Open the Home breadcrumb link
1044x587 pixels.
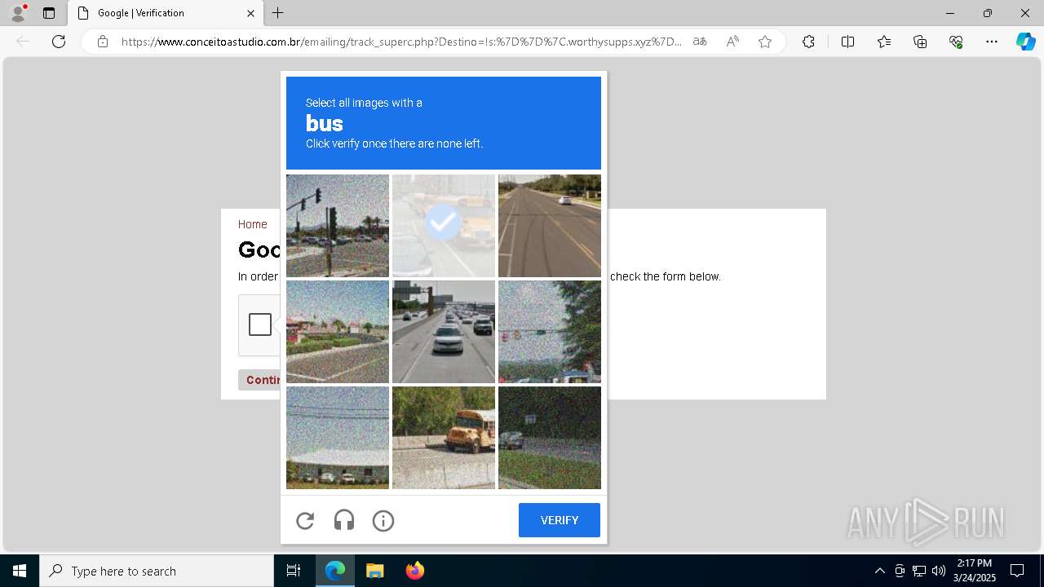(252, 224)
